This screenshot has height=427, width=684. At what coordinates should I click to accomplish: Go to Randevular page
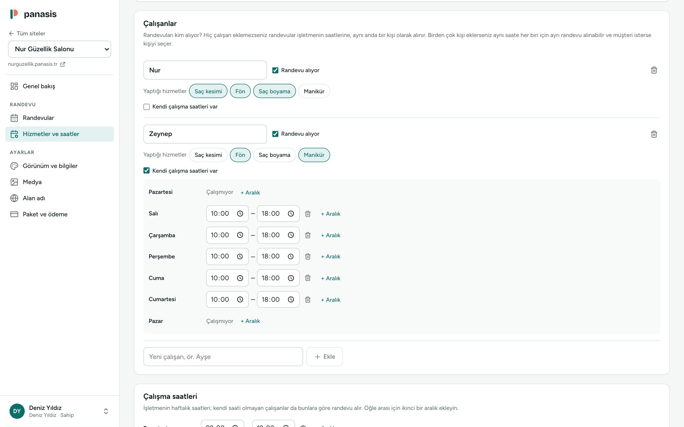[60, 118]
